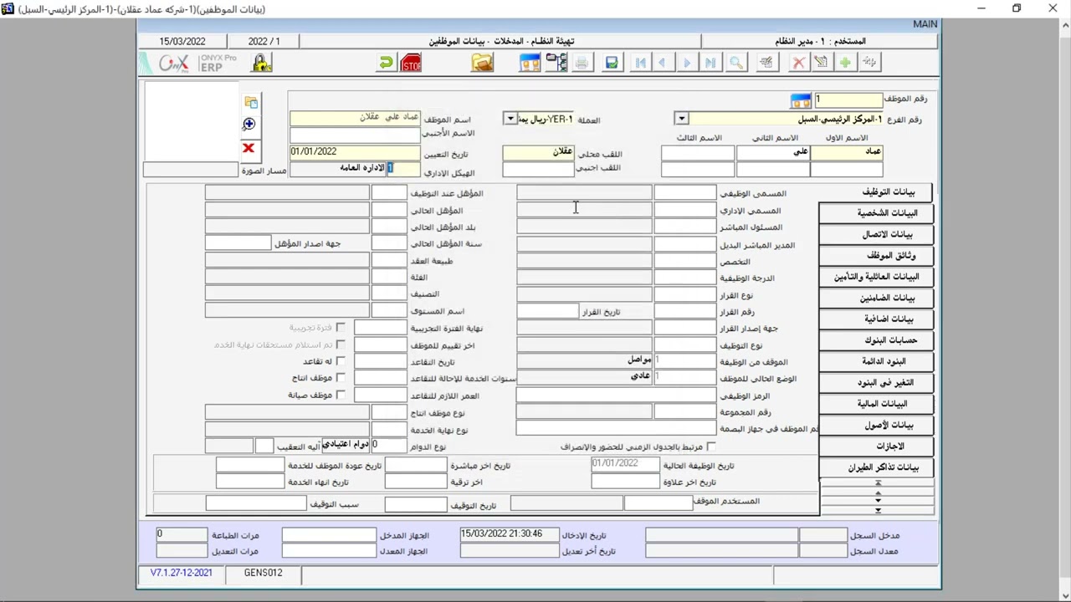Viewport: 1071px width, 602px height.
Task: Jump tab list to top arrow
Action: 878,483
